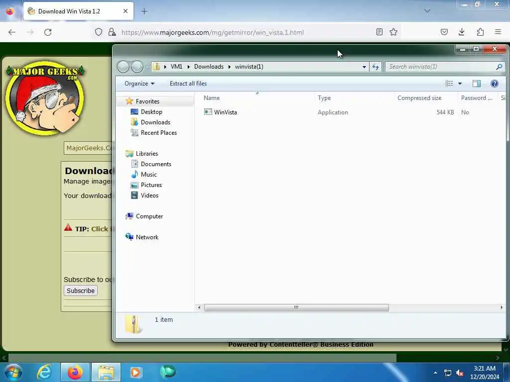This screenshot has height=382, width=510.
Task: Select the Download Win Vista 1.2 tab
Action: click(78, 11)
